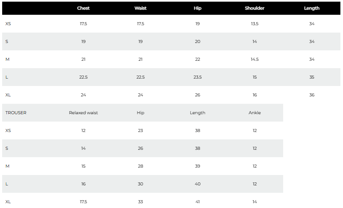
Task: Select relaxed waist value 15
Action: coord(83,166)
